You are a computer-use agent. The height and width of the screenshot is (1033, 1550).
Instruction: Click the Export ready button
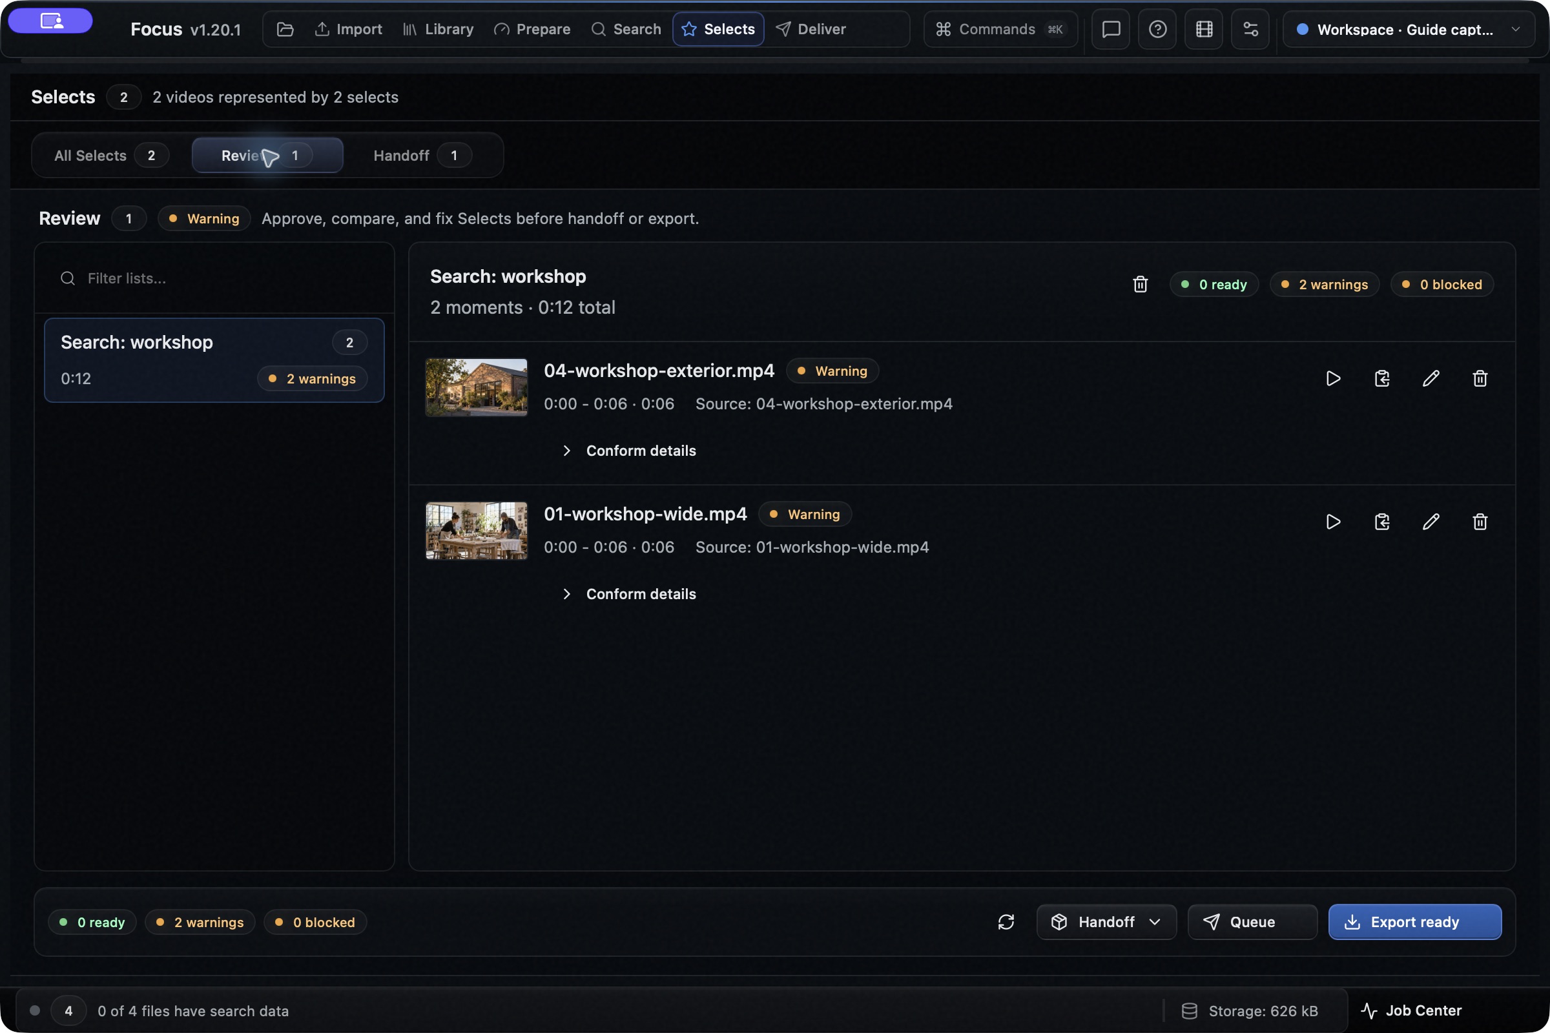click(x=1415, y=922)
